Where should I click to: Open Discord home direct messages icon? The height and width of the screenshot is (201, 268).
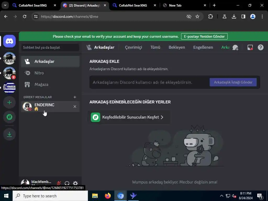(9, 41)
